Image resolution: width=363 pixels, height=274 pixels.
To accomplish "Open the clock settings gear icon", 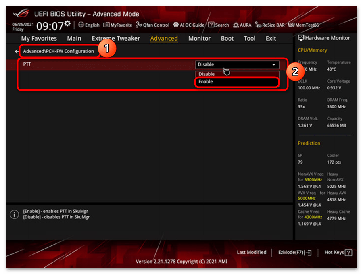I will [67, 23].
